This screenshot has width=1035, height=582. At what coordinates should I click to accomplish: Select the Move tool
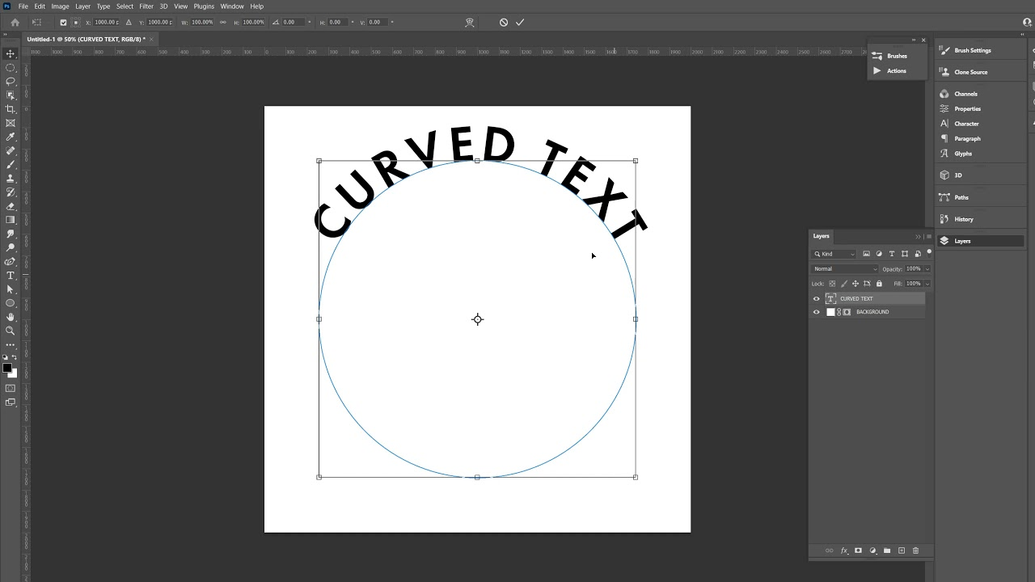[11, 53]
